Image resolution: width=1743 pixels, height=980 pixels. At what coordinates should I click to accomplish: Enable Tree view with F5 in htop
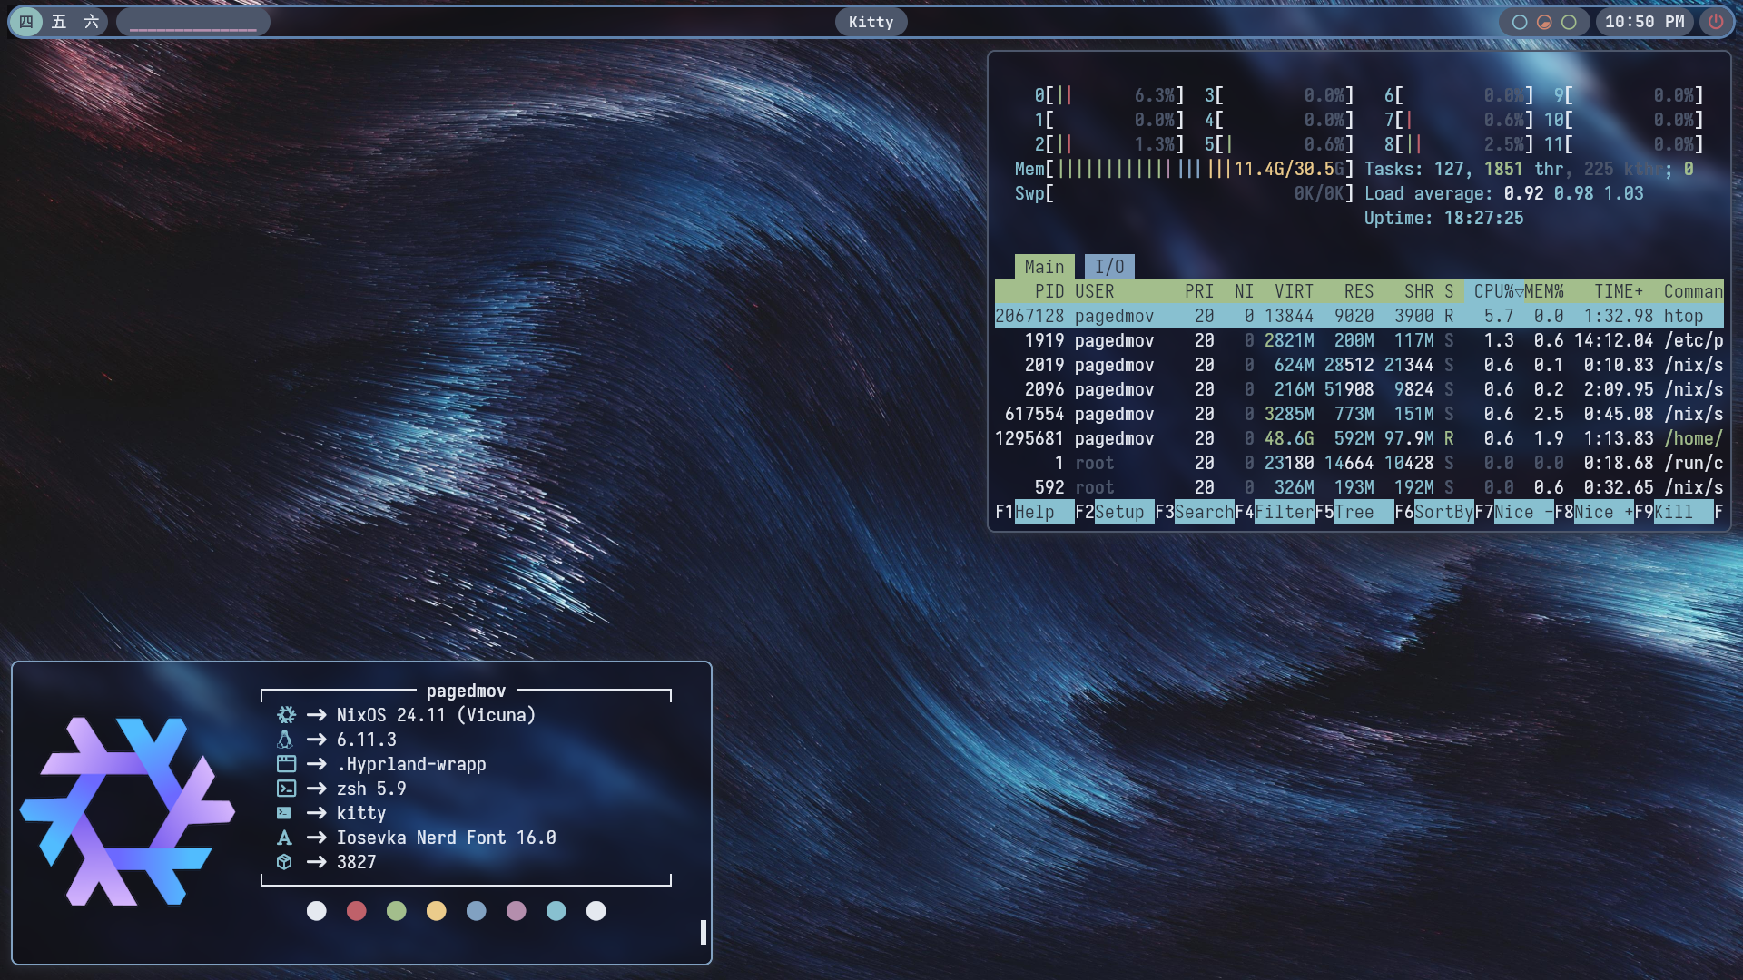[x=1352, y=512]
